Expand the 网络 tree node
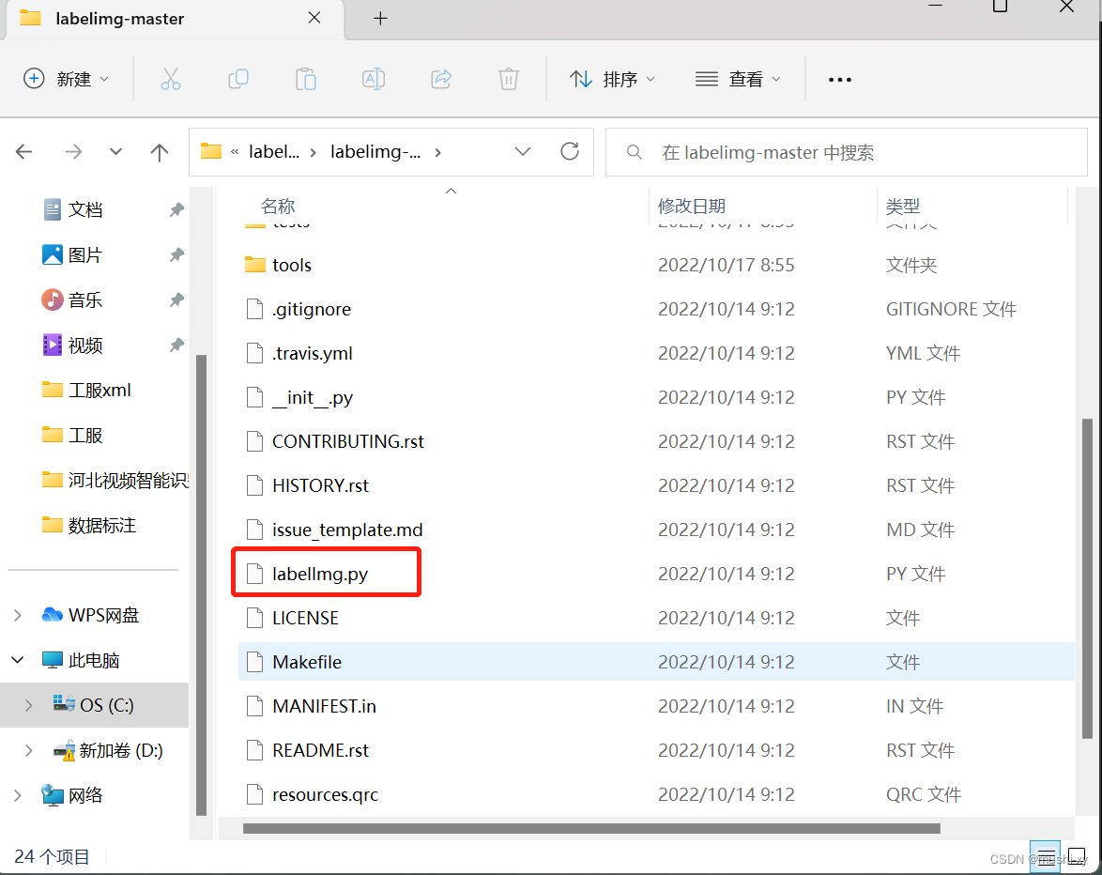Viewport: 1102px width, 875px height. pyautogui.click(x=18, y=795)
